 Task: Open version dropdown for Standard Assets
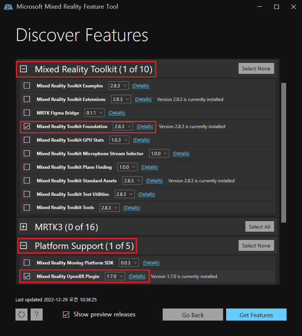click(132, 181)
